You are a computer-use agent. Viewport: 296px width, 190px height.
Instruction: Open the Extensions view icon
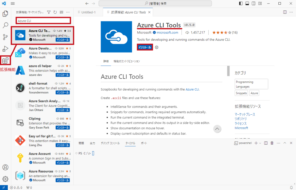pyautogui.click(x=5, y=60)
